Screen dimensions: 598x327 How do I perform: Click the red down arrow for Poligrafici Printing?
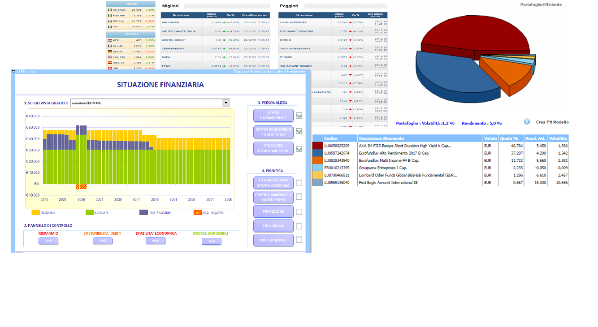pos(350,31)
